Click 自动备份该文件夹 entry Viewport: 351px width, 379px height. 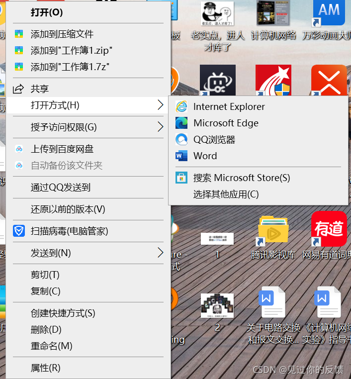tap(88, 165)
